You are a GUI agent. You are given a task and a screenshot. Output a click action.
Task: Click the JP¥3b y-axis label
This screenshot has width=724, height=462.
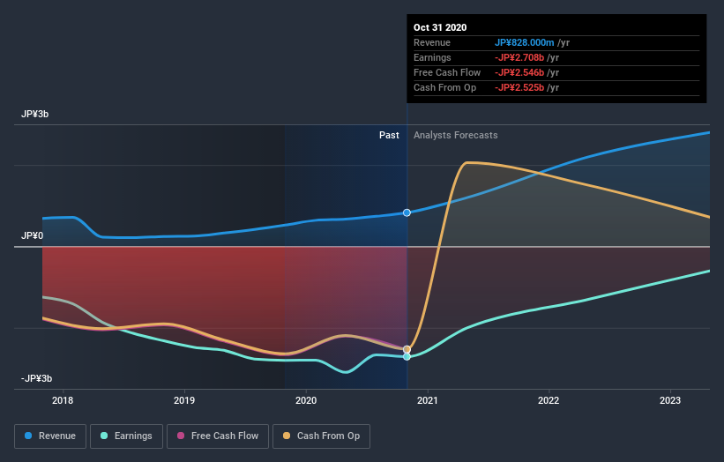point(34,114)
